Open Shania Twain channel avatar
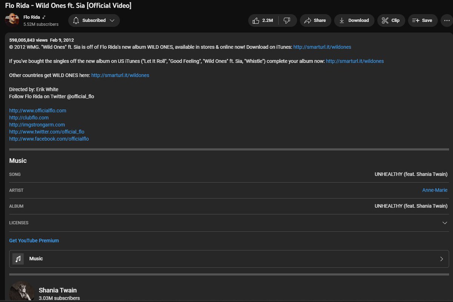This screenshot has height=302, width=453. click(22, 291)
